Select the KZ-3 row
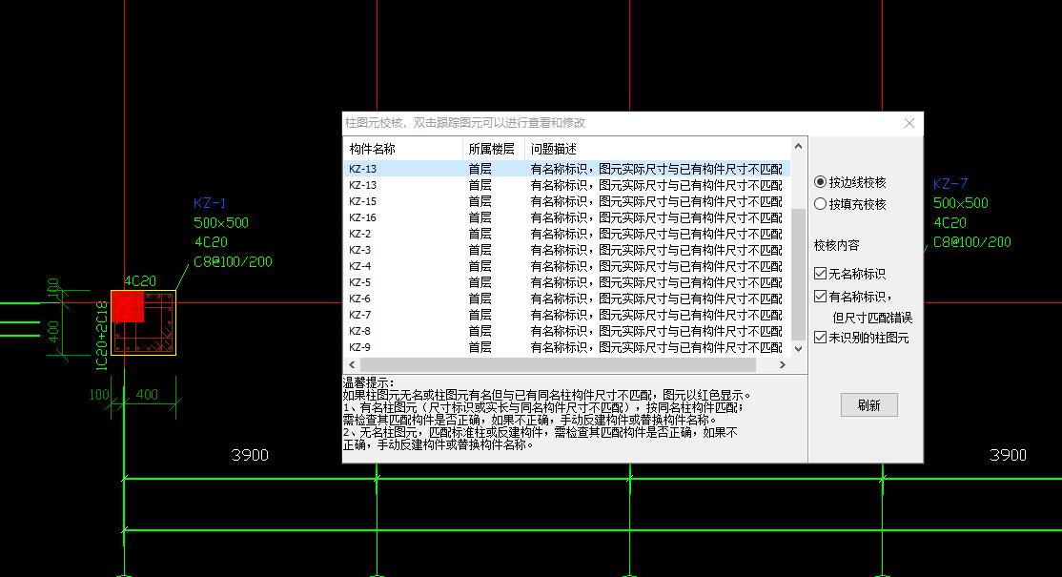Image resolution: width=1062 pixels, height=577 pixels. tap(567, 250)
